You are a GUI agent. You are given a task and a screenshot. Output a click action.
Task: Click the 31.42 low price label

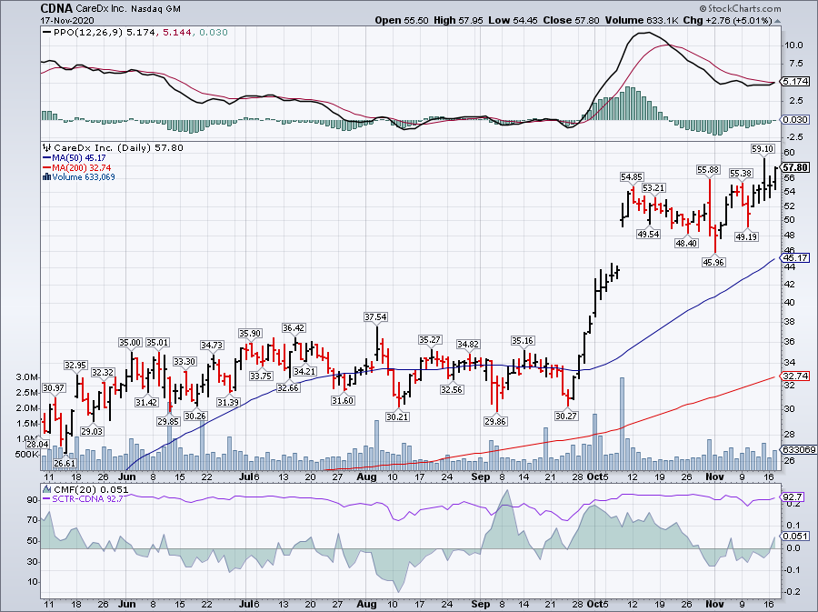[146, 402]
